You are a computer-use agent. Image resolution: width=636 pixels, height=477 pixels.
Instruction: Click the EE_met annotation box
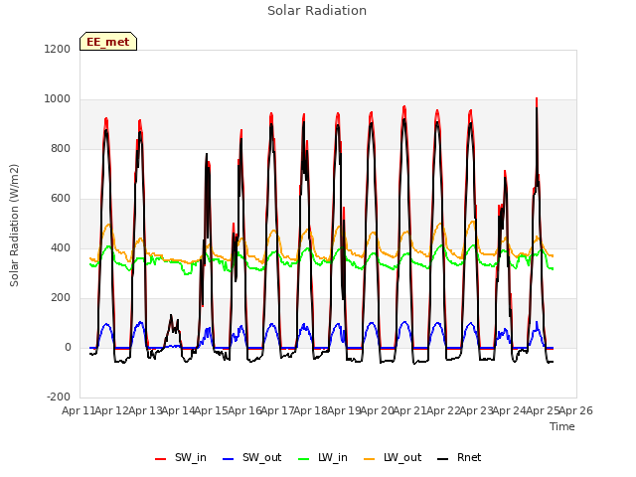108,42
